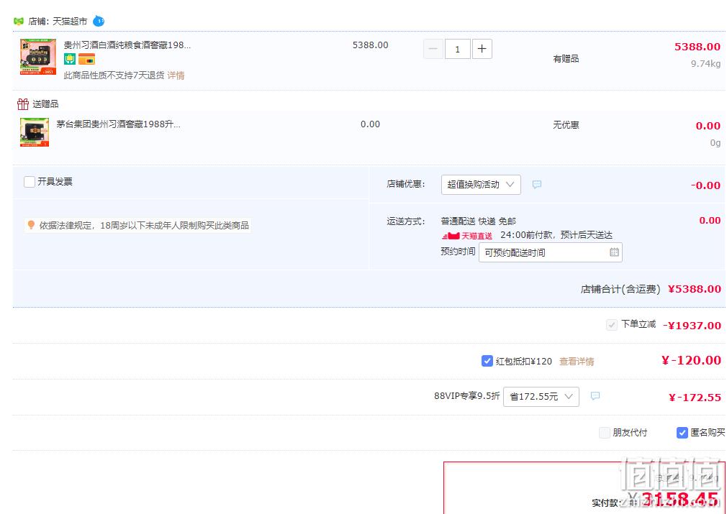The width and height of the screenshot is (727, 514).
Task: Click the Tmall supermarket shop icon
Action: coord(19,22)
